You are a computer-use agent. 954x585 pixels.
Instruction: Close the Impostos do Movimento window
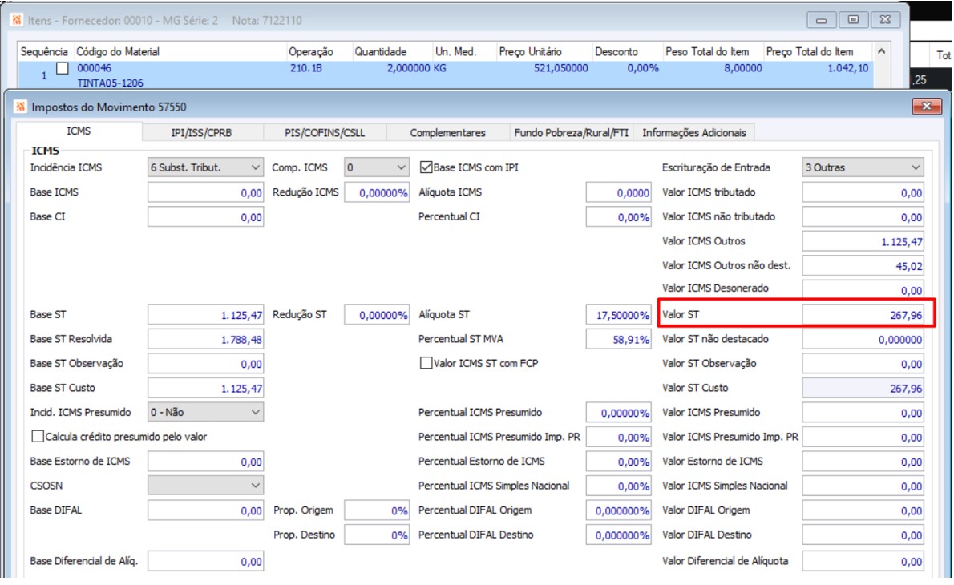pyautogui.click(x=927, y=107)
